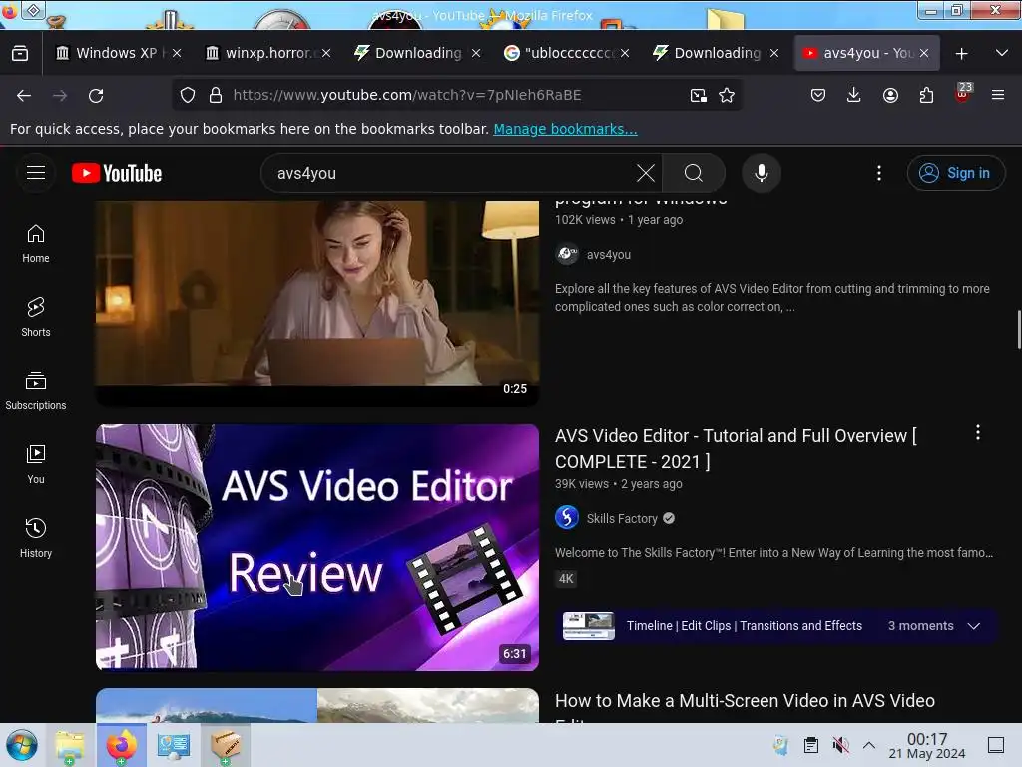1022x767 pixels.
Task: Submit search with the magnifier button
Action: click(694, 173)
